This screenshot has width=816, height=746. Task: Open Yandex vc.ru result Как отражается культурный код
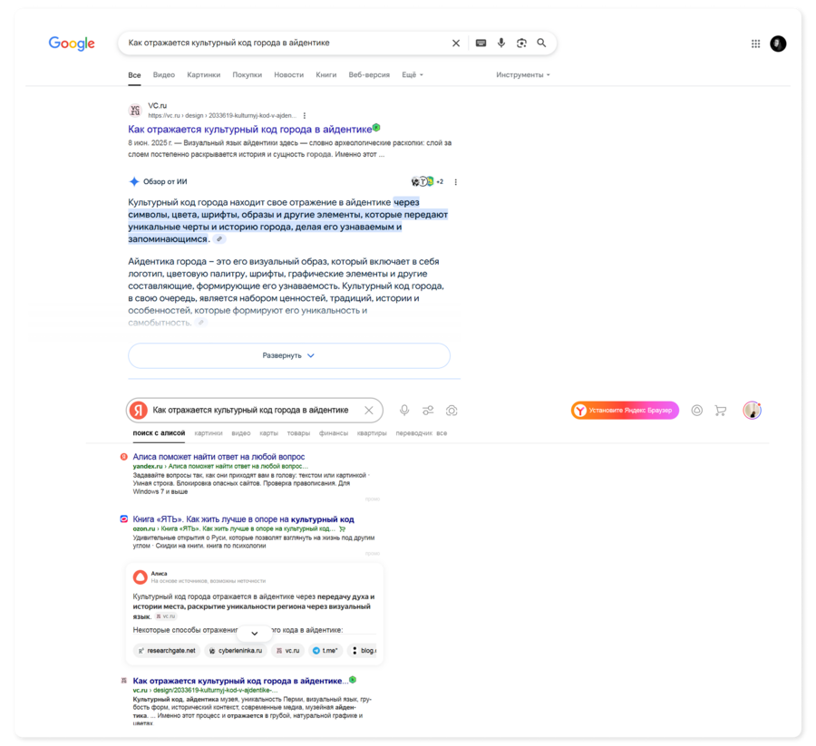tap(240, 681)
